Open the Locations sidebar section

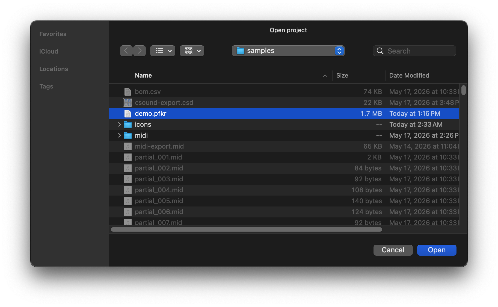[x=54, y=69]
